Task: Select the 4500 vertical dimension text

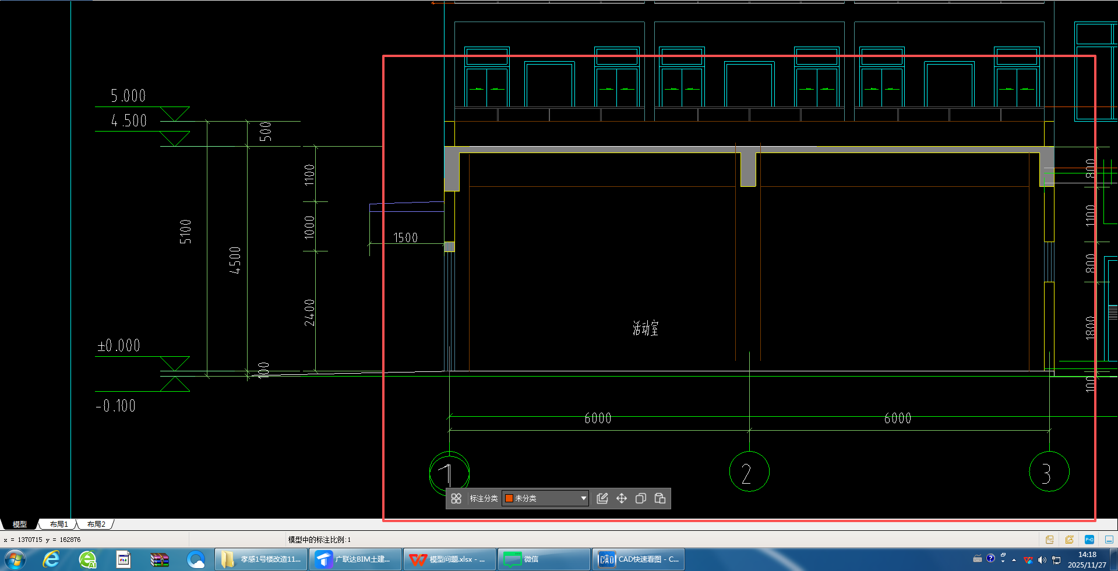Action: [235, 260]
